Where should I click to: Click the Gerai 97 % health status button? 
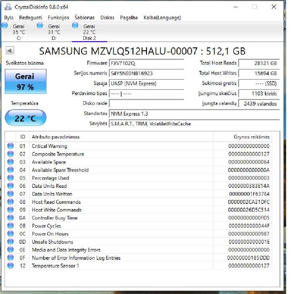coord(25,81)
